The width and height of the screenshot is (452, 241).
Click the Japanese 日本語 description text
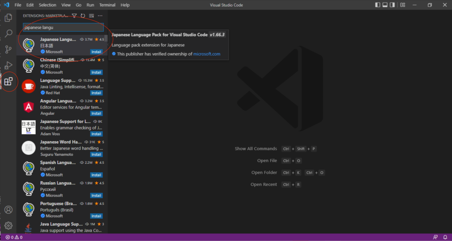click(47, 45)
